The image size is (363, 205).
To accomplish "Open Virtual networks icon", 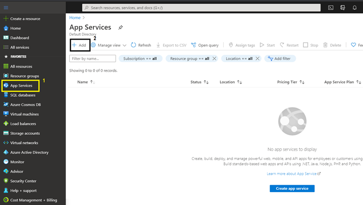I will 6,143.
